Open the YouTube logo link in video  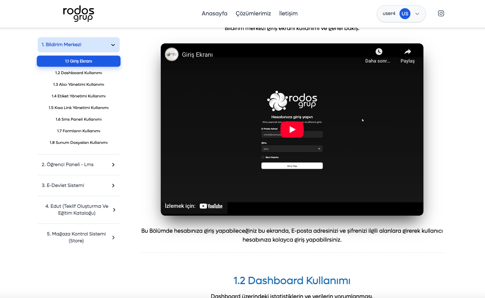(211, 206)
